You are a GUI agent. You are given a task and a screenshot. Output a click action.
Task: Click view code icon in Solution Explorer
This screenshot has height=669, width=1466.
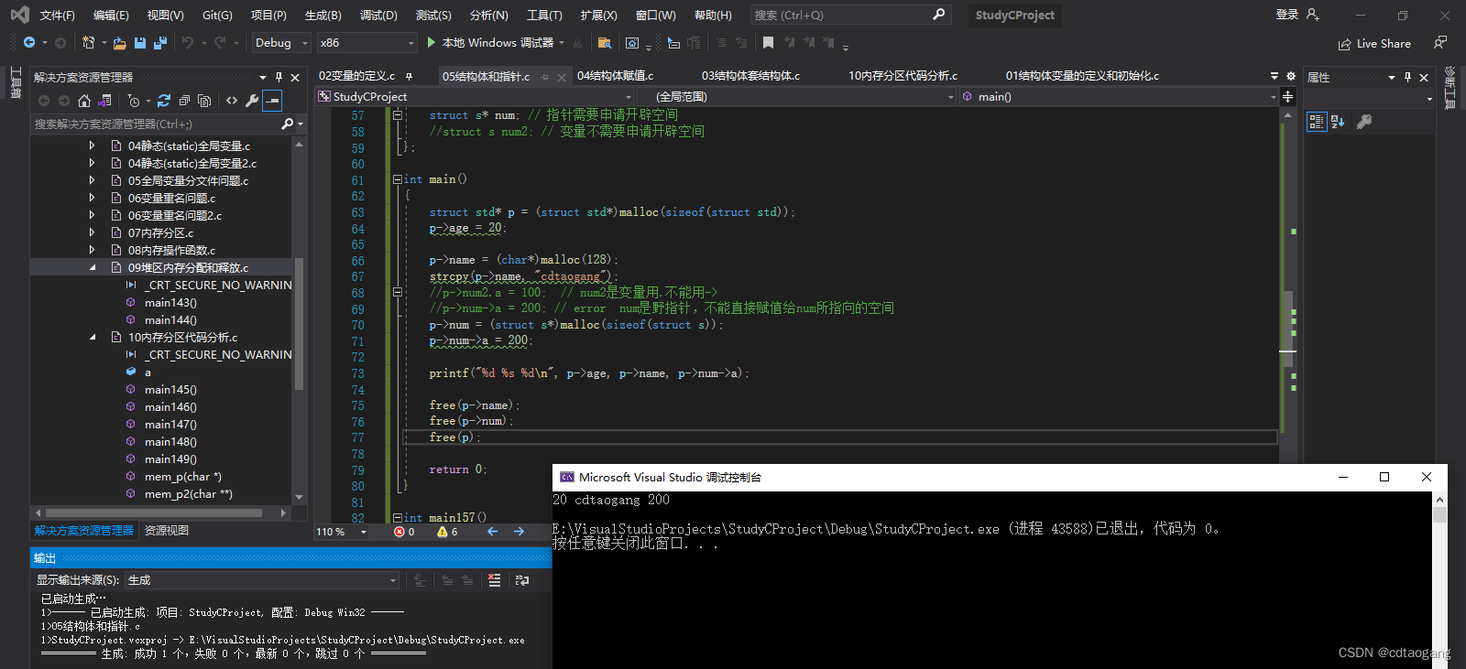pos(232,101)
